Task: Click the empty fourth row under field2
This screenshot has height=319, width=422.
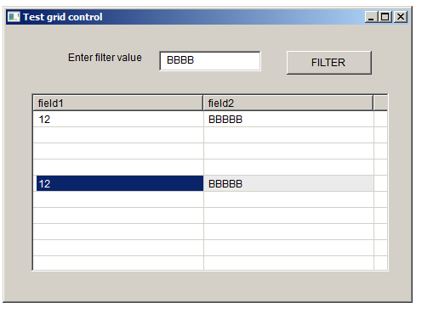Action: tap(288, 167)
